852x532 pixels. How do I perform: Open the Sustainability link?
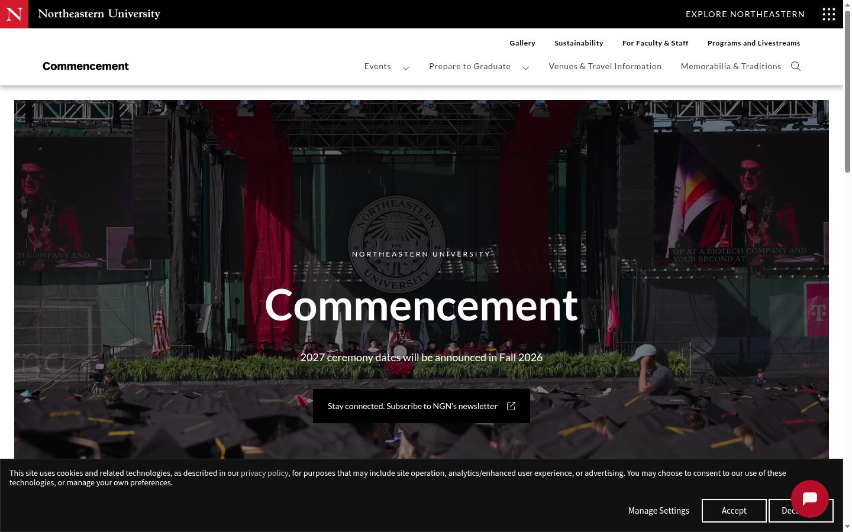(579, 43)
